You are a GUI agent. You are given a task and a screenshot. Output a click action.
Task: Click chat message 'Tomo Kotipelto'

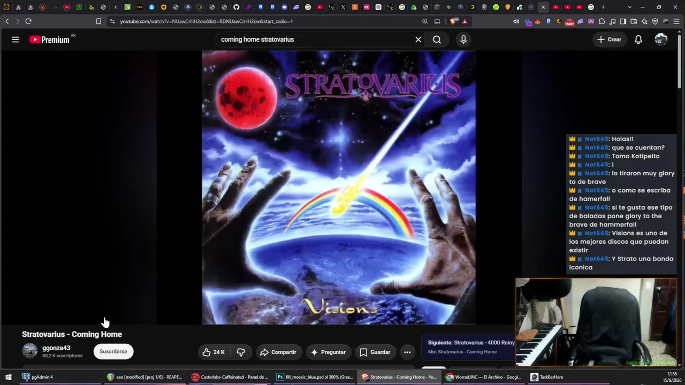click(636, 156)
